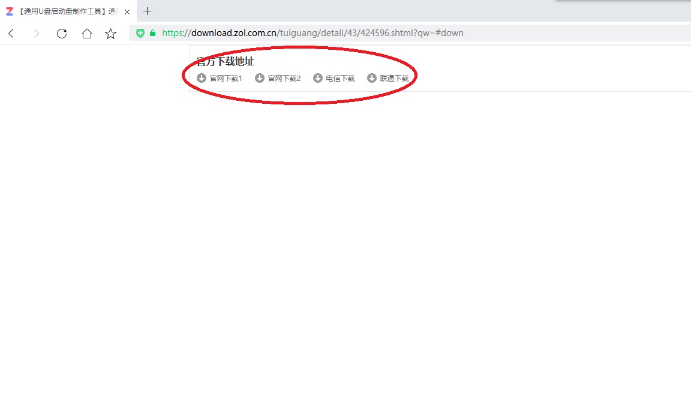The image size is (691, 420).
Task: Click the browser forward arrow
Action: (x=37, y=34)
